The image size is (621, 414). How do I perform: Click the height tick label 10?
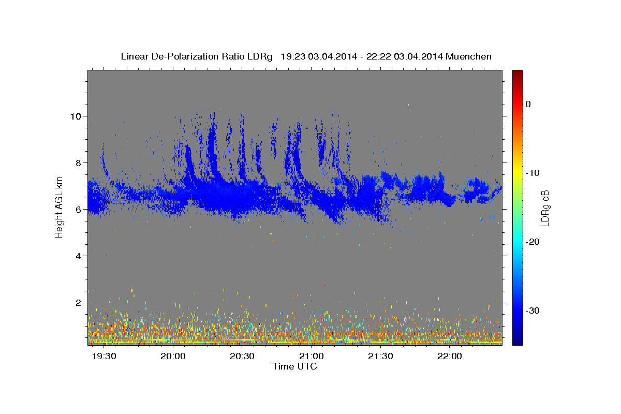tap(76, 116)
